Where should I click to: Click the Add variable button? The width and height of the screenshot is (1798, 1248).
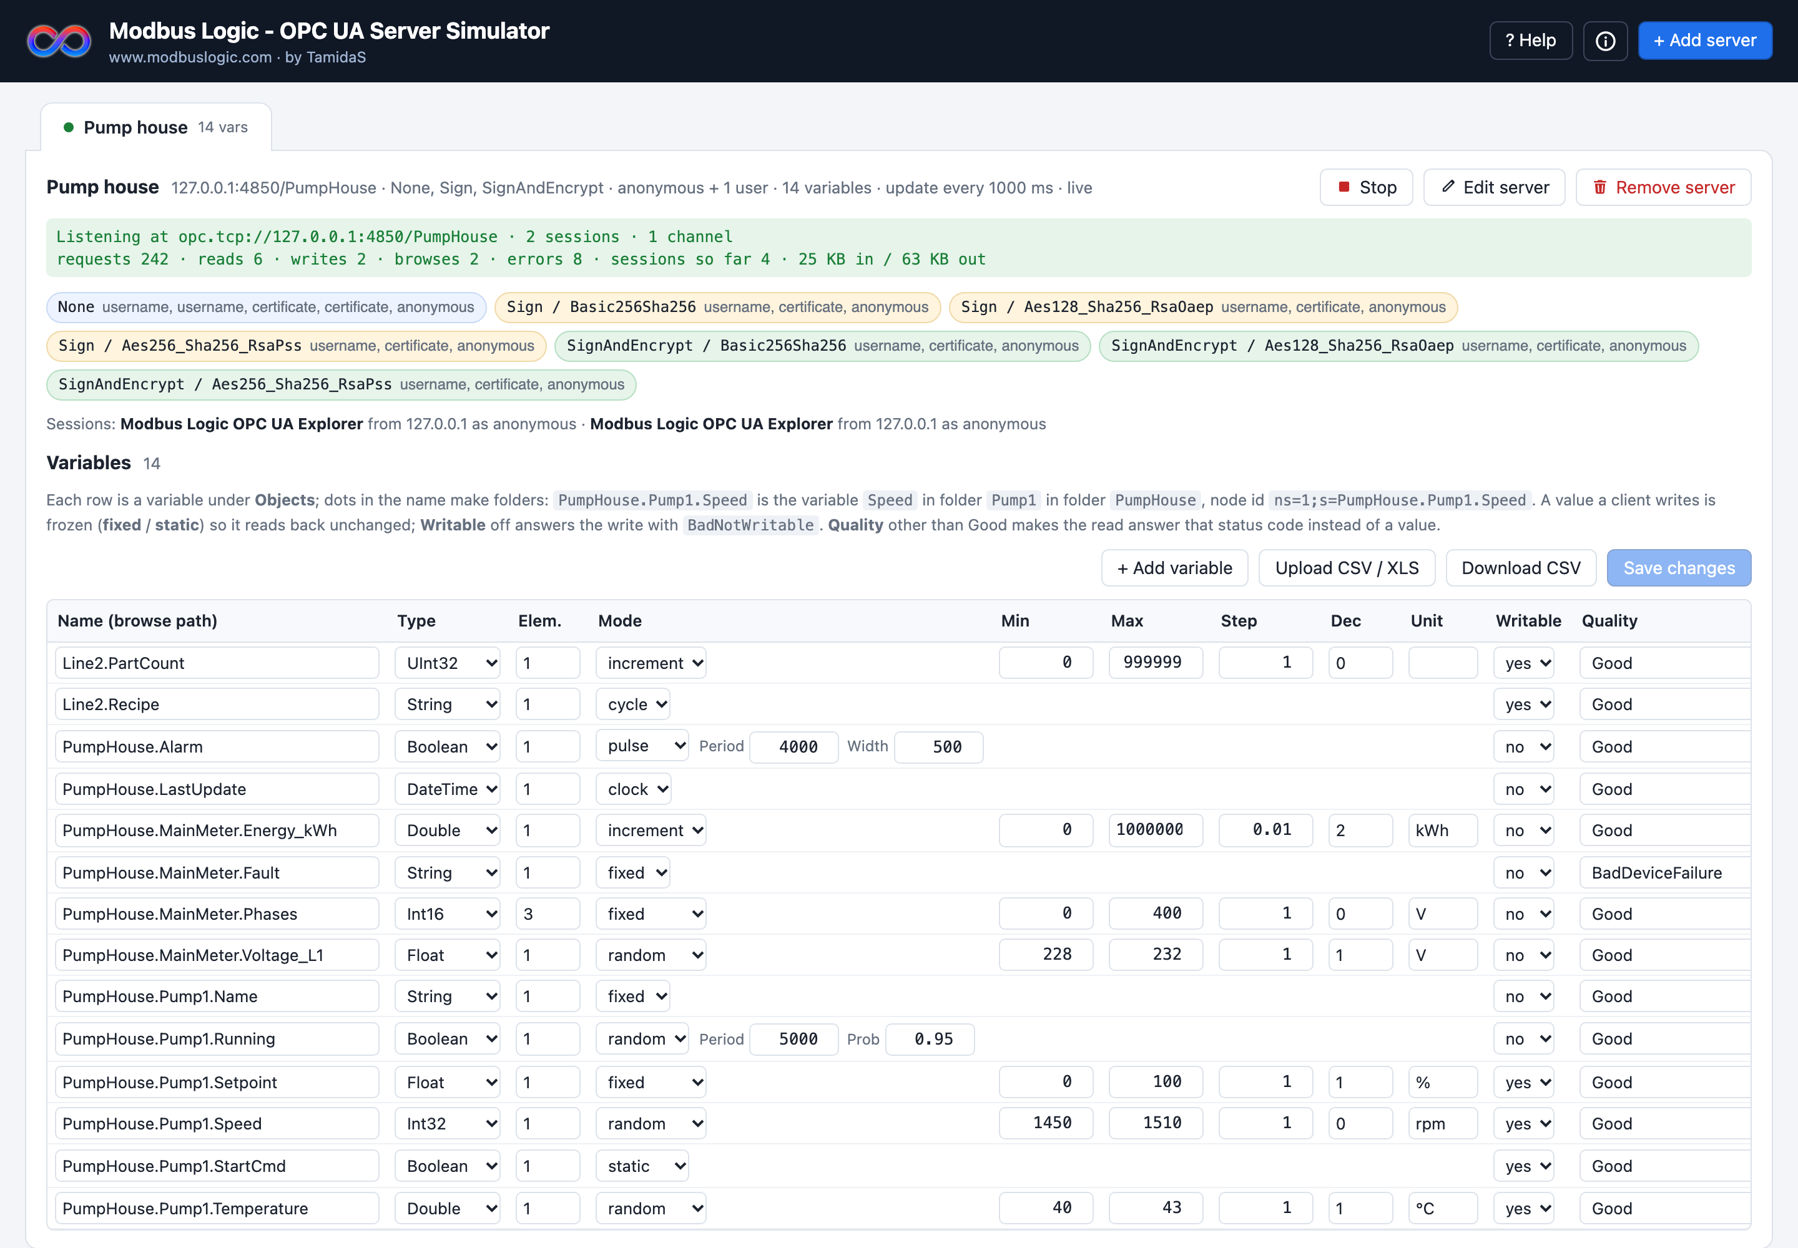[1174, 568]
